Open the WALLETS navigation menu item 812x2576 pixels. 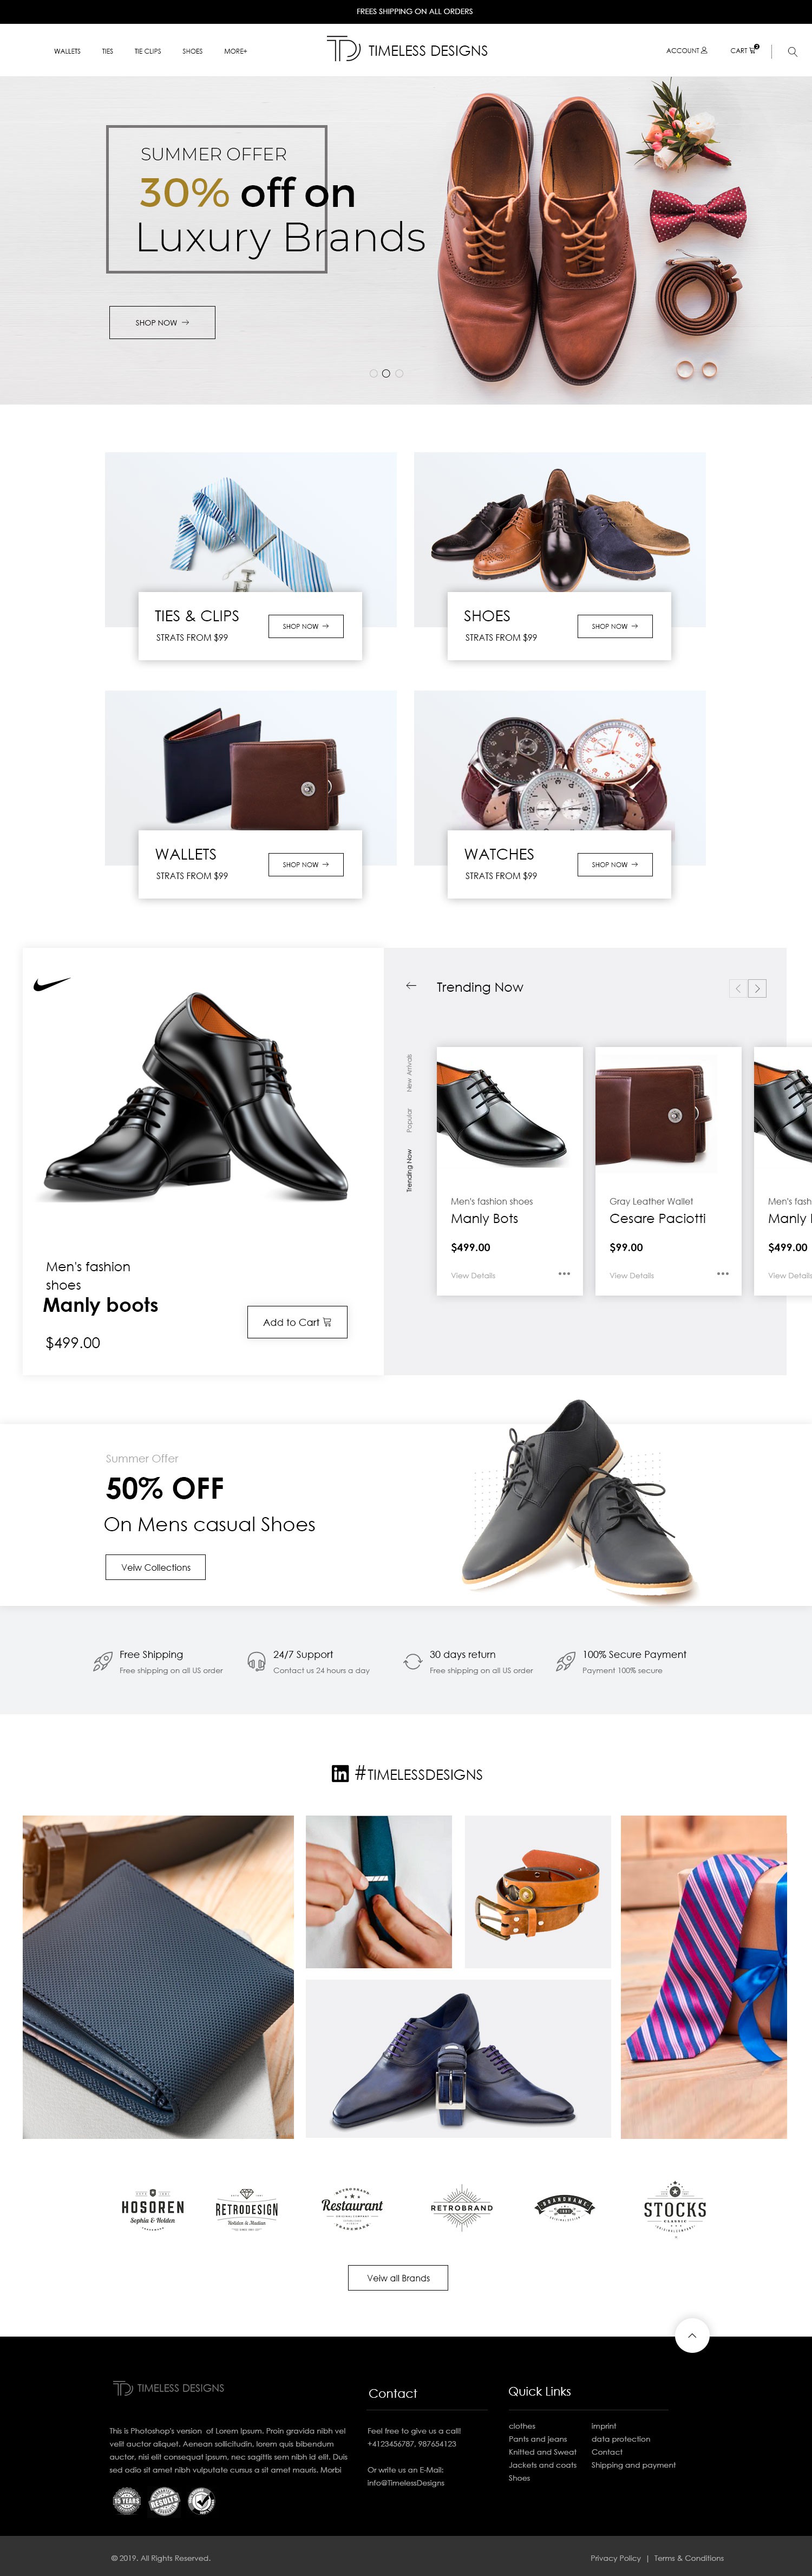click(x=67, y=51)
